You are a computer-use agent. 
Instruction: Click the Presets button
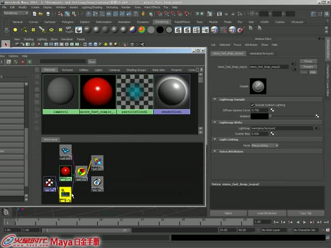pos(308,67)
